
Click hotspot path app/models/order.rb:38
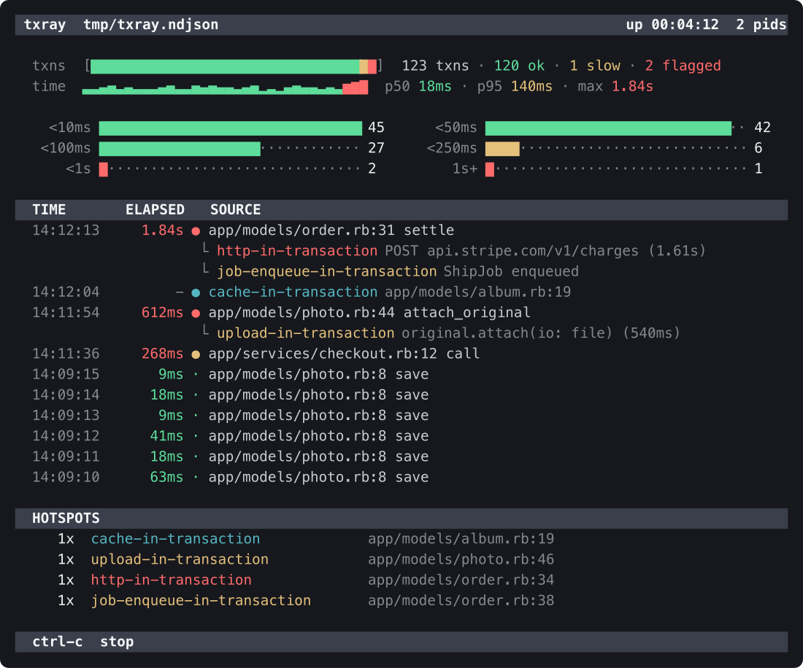tap(461, 600)
